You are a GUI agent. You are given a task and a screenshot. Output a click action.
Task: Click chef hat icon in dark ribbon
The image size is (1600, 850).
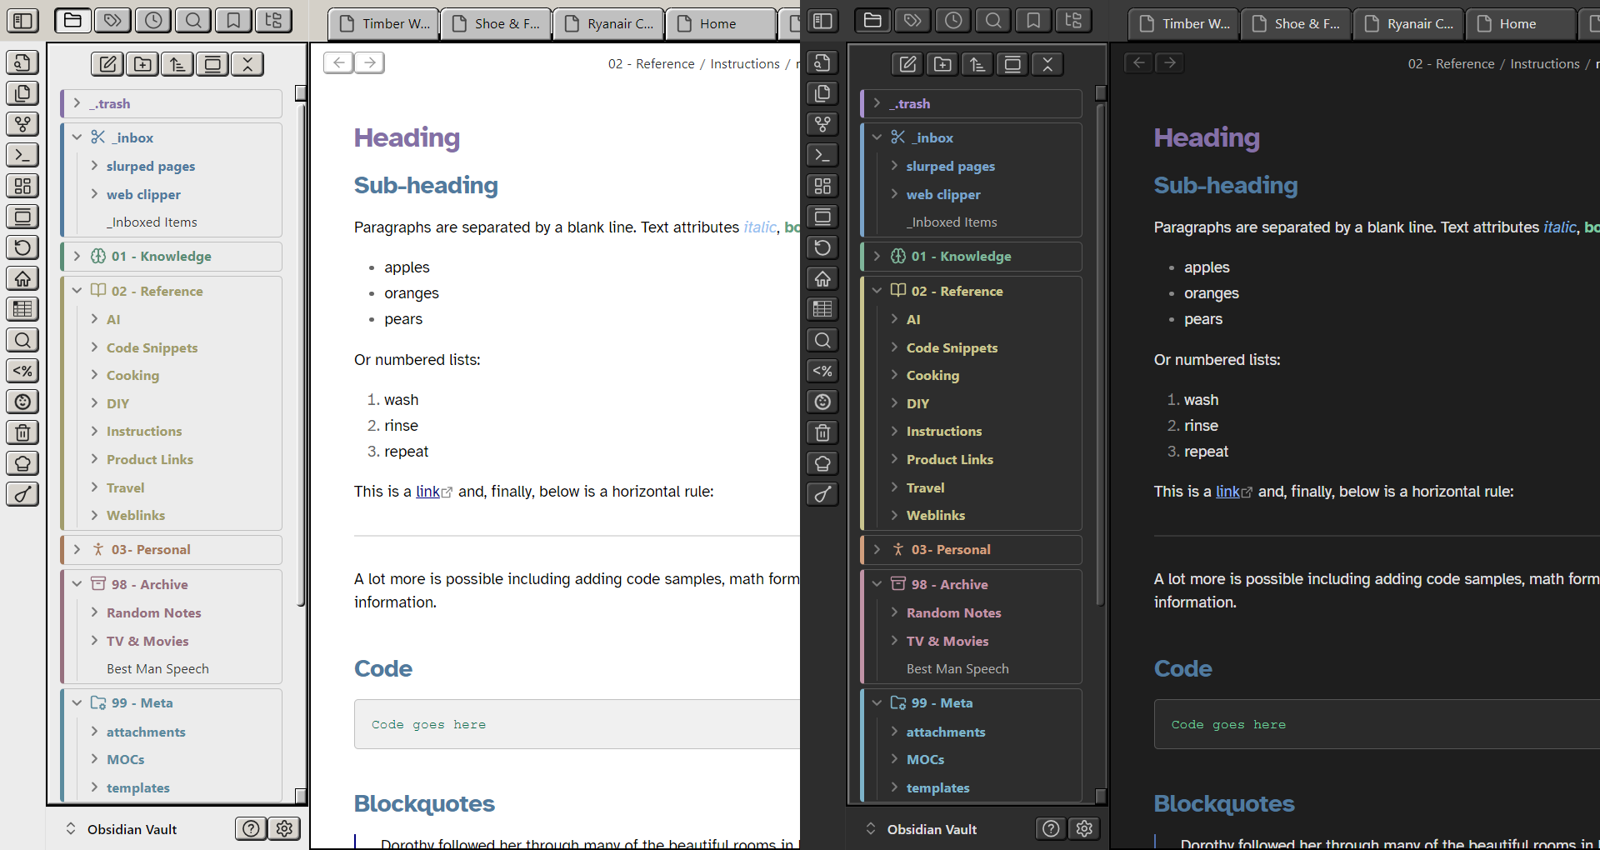point(822,463)
